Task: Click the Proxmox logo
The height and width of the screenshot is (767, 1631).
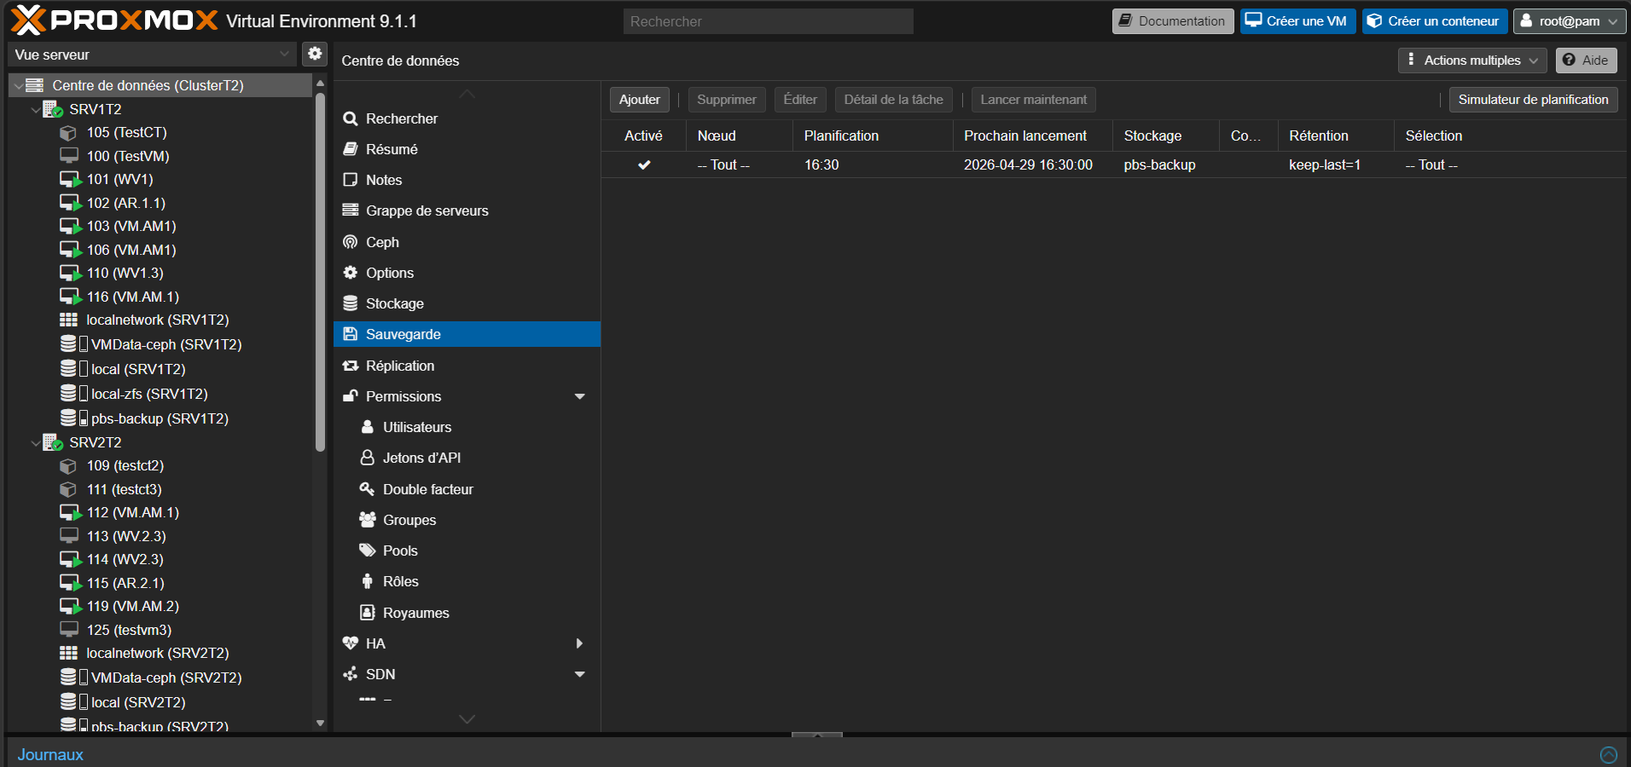Action: click(114, 20)
